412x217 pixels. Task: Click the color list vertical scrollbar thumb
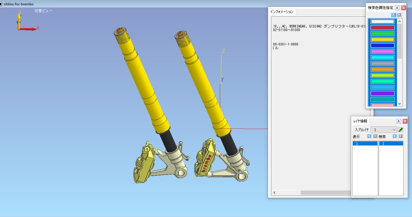[400, 41]
